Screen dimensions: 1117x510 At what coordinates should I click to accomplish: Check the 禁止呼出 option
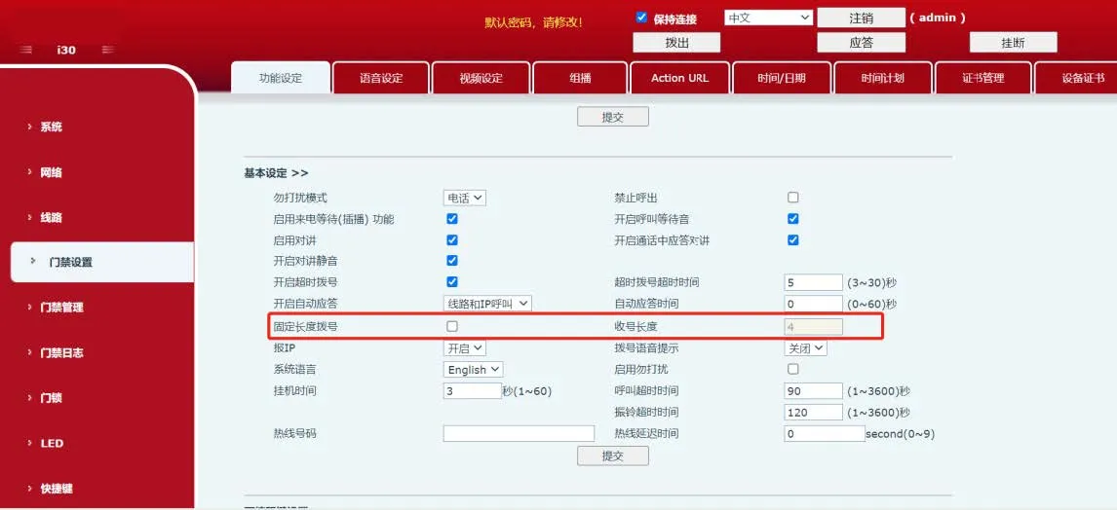(x=793, y=198)
